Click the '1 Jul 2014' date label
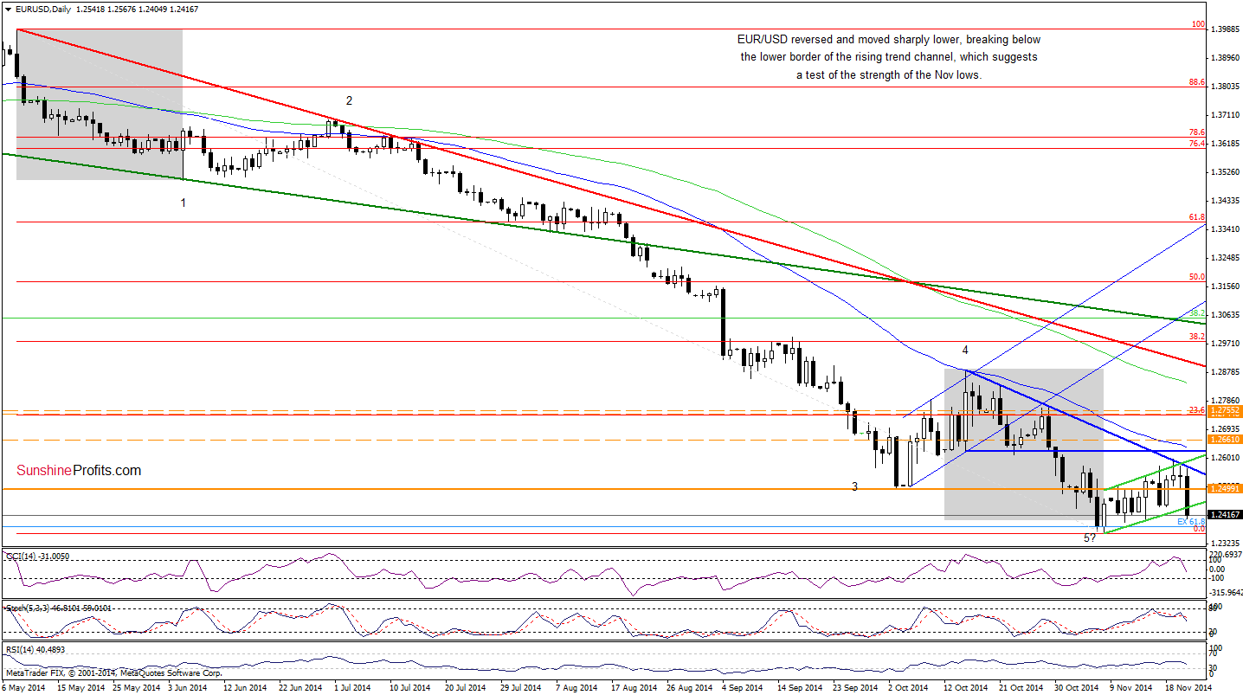1243x695 pixels. pyautogui.click(x=351, y=688)
